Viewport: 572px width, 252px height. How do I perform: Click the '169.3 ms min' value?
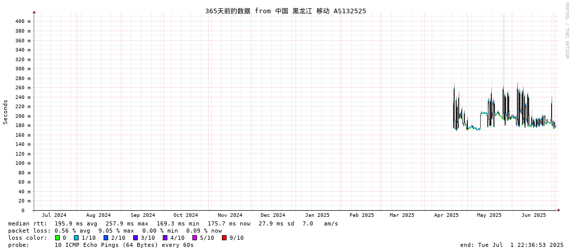[x=178, y=223]
